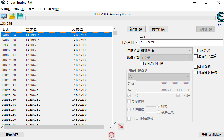This screenshot has width=224, height=140.
Task: Click the save floppy disk icon
Action: (20, 16)
